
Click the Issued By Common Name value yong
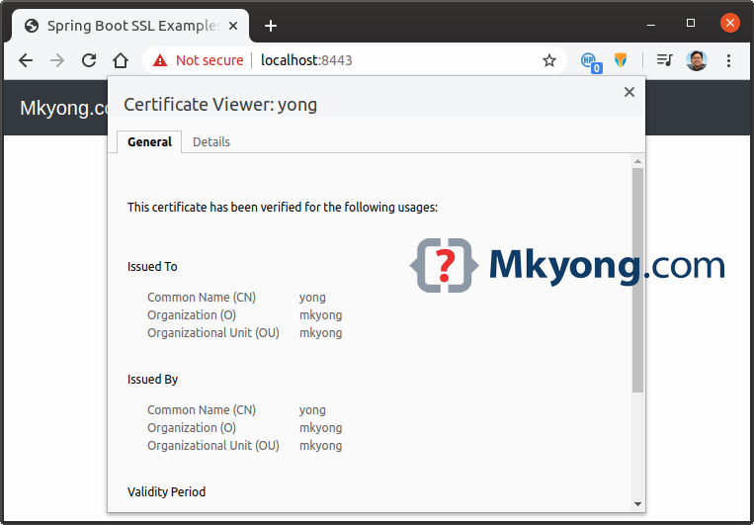click(312, 410)
